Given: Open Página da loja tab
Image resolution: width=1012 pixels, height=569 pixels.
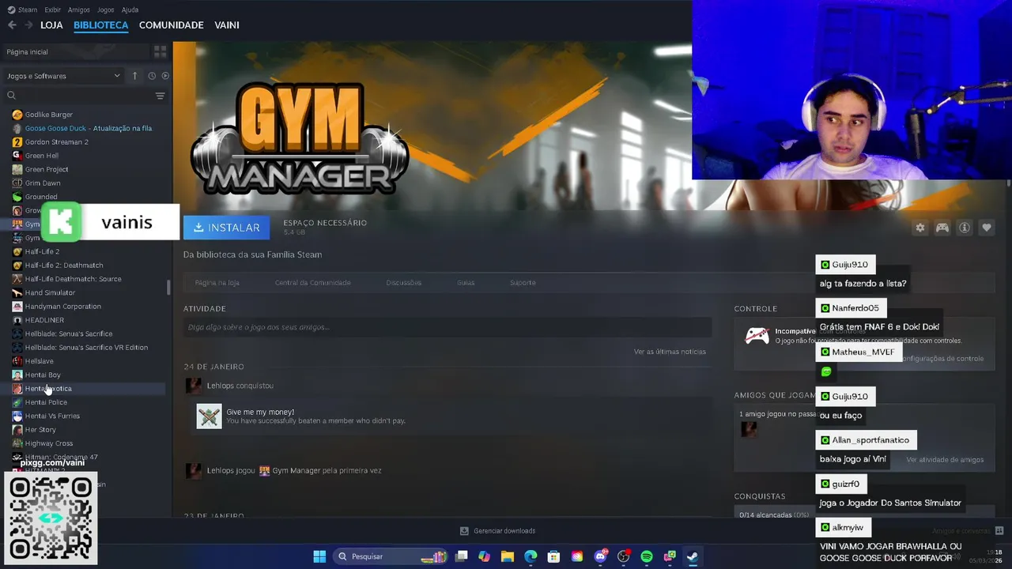Looking at the screenshot, I should point(217,282).
